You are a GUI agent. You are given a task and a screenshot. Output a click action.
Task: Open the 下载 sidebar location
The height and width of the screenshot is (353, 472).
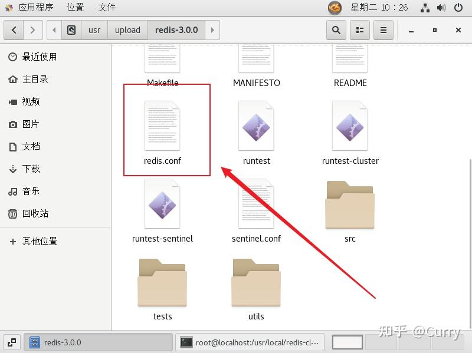point(55,169)
